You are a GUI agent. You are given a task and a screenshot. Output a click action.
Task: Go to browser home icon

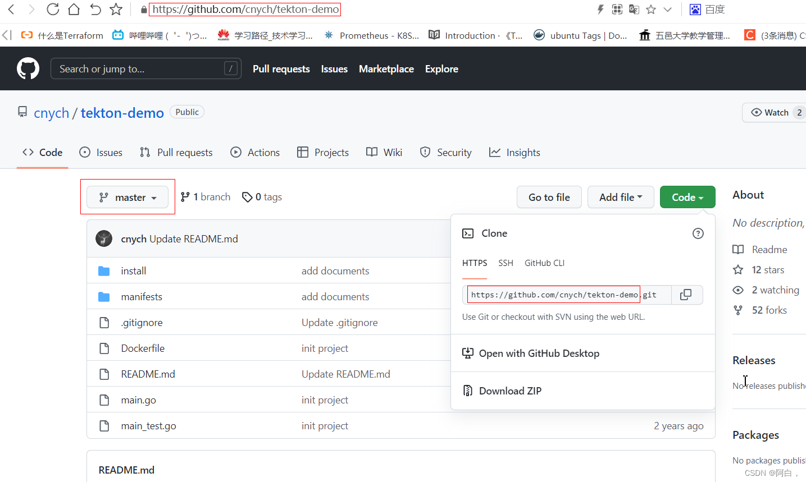[74, 9]
